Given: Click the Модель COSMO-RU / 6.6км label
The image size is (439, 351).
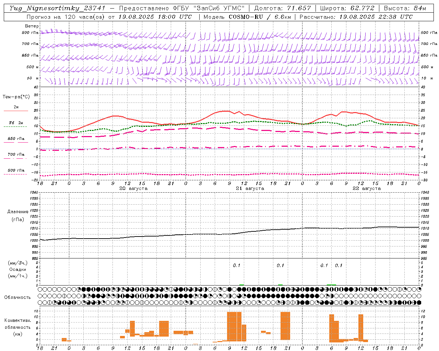Looking at the screenshot, I should pyautogui.click(x=247, y=17).
